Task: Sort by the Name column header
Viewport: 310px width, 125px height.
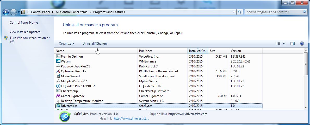Action: point(96,51)
